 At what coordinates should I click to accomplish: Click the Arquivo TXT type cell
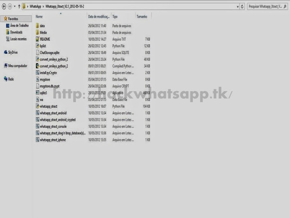point(119,39)
